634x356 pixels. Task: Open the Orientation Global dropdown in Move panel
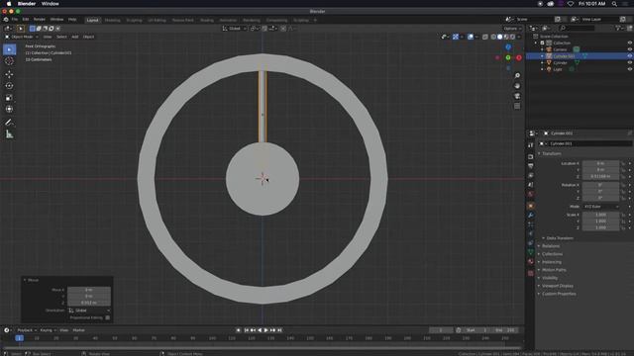pos(89,311)
